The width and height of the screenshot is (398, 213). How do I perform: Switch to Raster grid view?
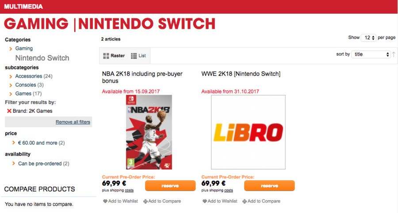(114, 56)
